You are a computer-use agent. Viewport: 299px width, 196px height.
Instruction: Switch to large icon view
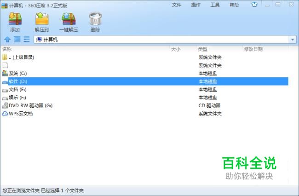[17, 39]
